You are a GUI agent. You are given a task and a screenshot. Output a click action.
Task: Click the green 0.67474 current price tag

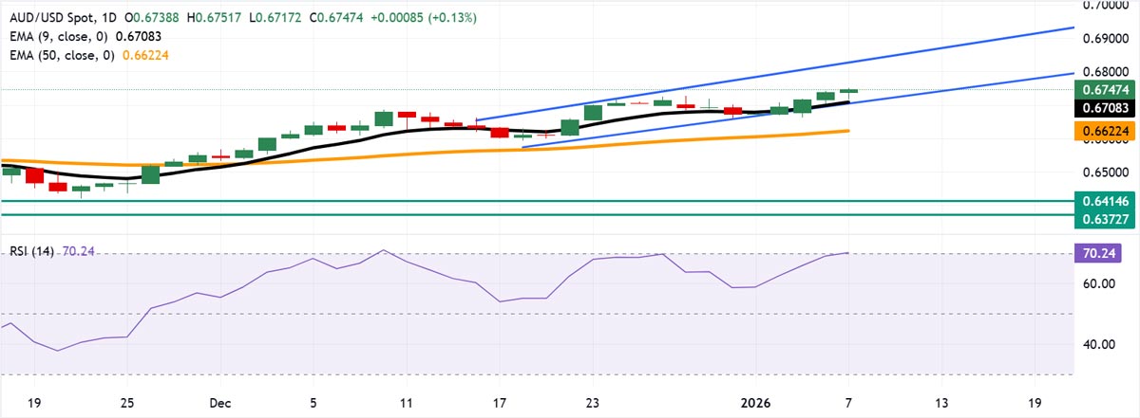(x=1106, y=90)
